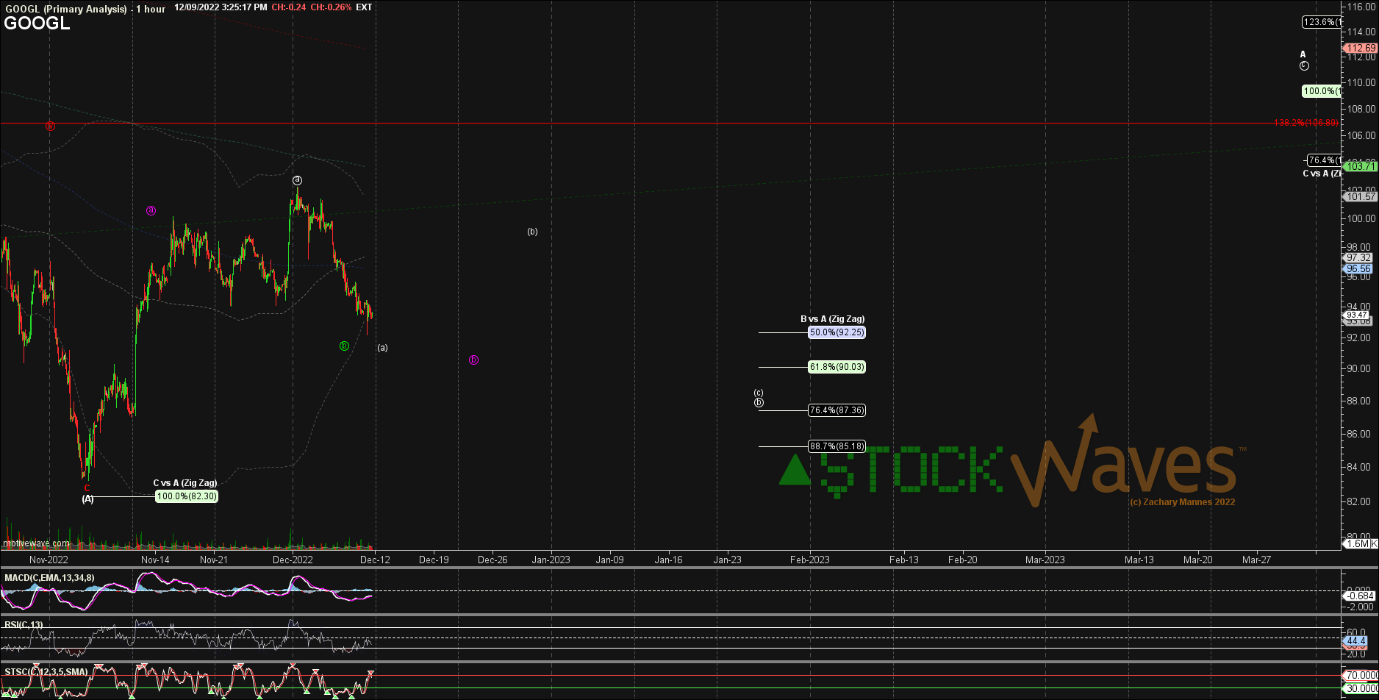Select the red 138.2%(106.89) level label
Viewport: 1379px width, 700px height.
click(x=1306, y=123)
